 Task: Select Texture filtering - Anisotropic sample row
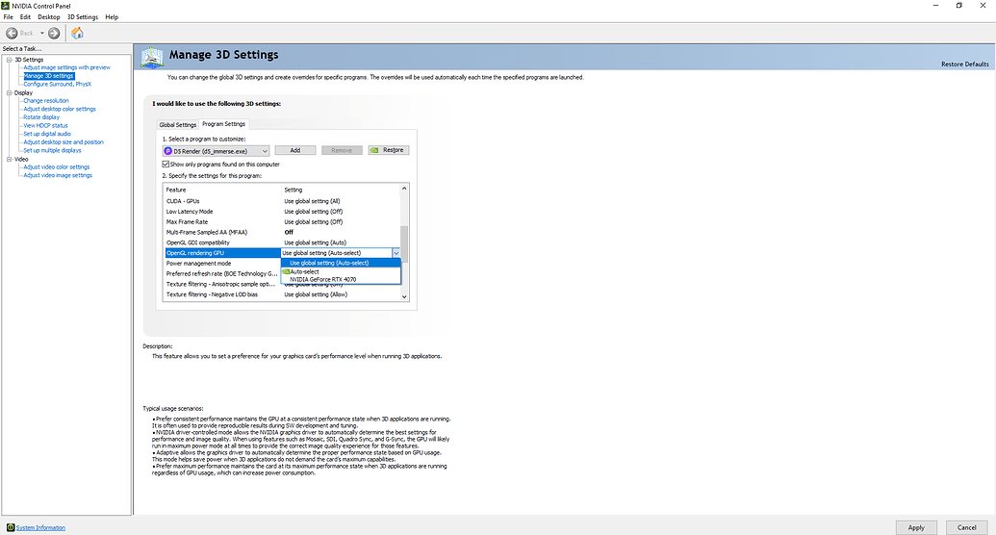click(x=221, y=284)
